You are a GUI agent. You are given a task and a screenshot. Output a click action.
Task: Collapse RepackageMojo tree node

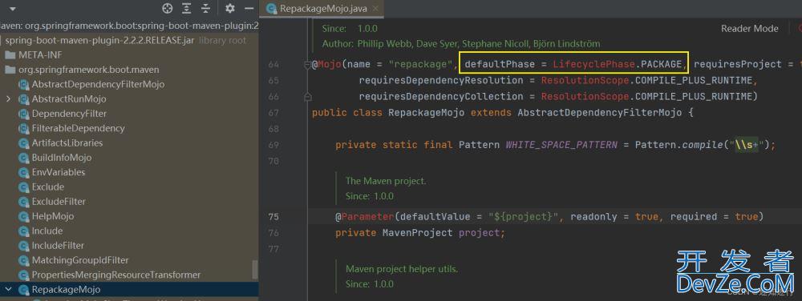[x=8, y=289]
